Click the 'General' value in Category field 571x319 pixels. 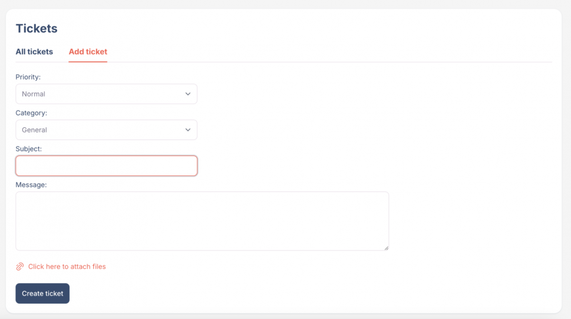(x=34, y=130)
